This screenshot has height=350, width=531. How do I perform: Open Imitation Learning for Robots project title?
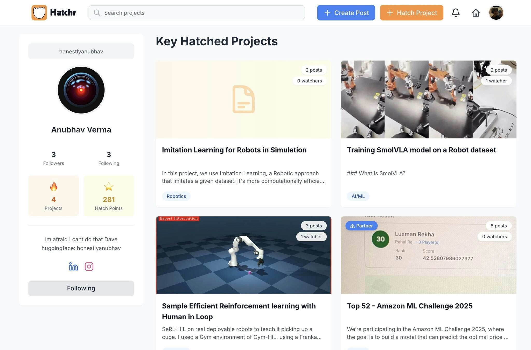[234, 150]
